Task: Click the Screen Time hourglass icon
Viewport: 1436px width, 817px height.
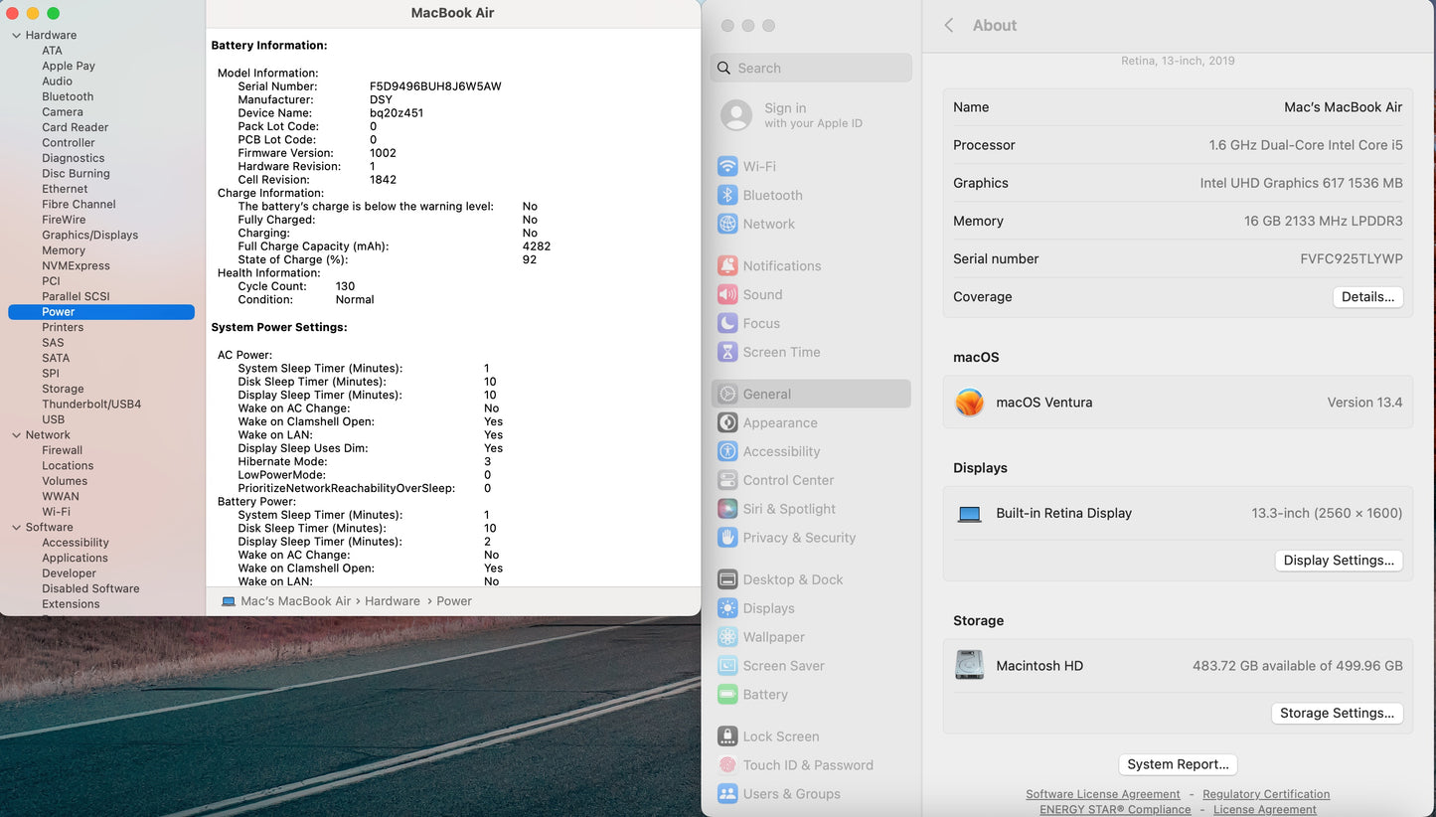Action: point(727,353)
